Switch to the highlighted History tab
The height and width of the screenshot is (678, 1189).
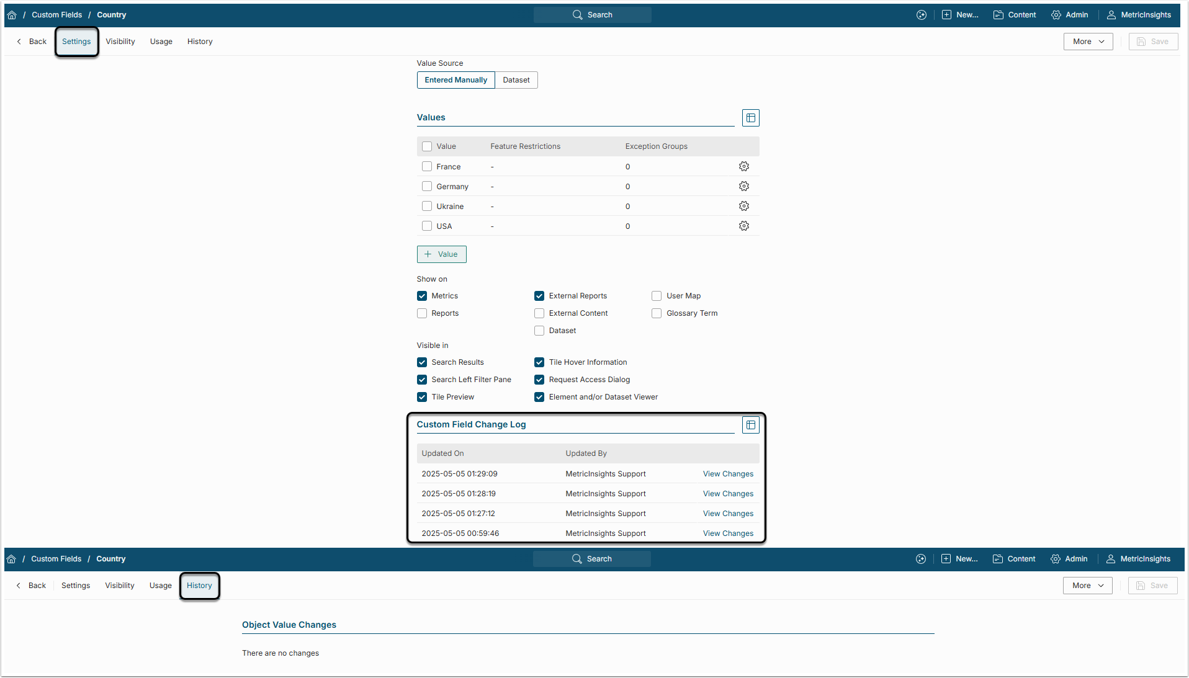coord(199,586)
